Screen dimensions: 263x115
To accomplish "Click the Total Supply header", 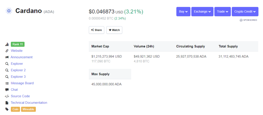I will click(x=228, y=46).
